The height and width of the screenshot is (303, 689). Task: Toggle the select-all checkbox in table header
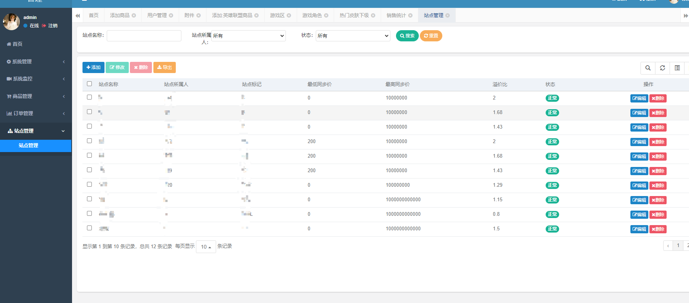89,84
